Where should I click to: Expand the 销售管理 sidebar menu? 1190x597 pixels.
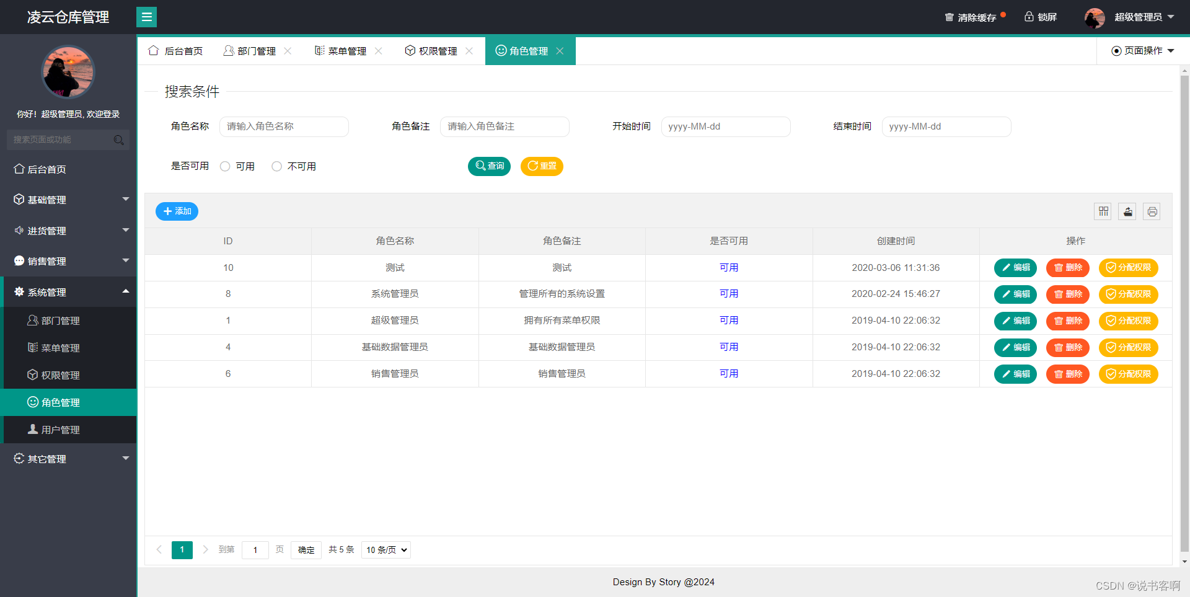click(68, 261)
